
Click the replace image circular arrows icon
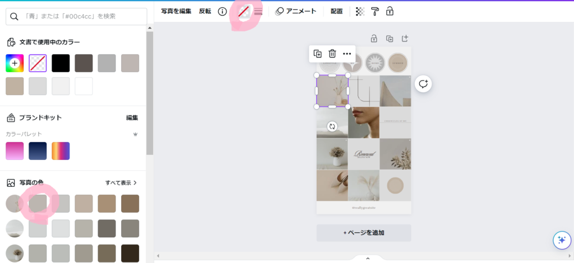tap(332, 126)
